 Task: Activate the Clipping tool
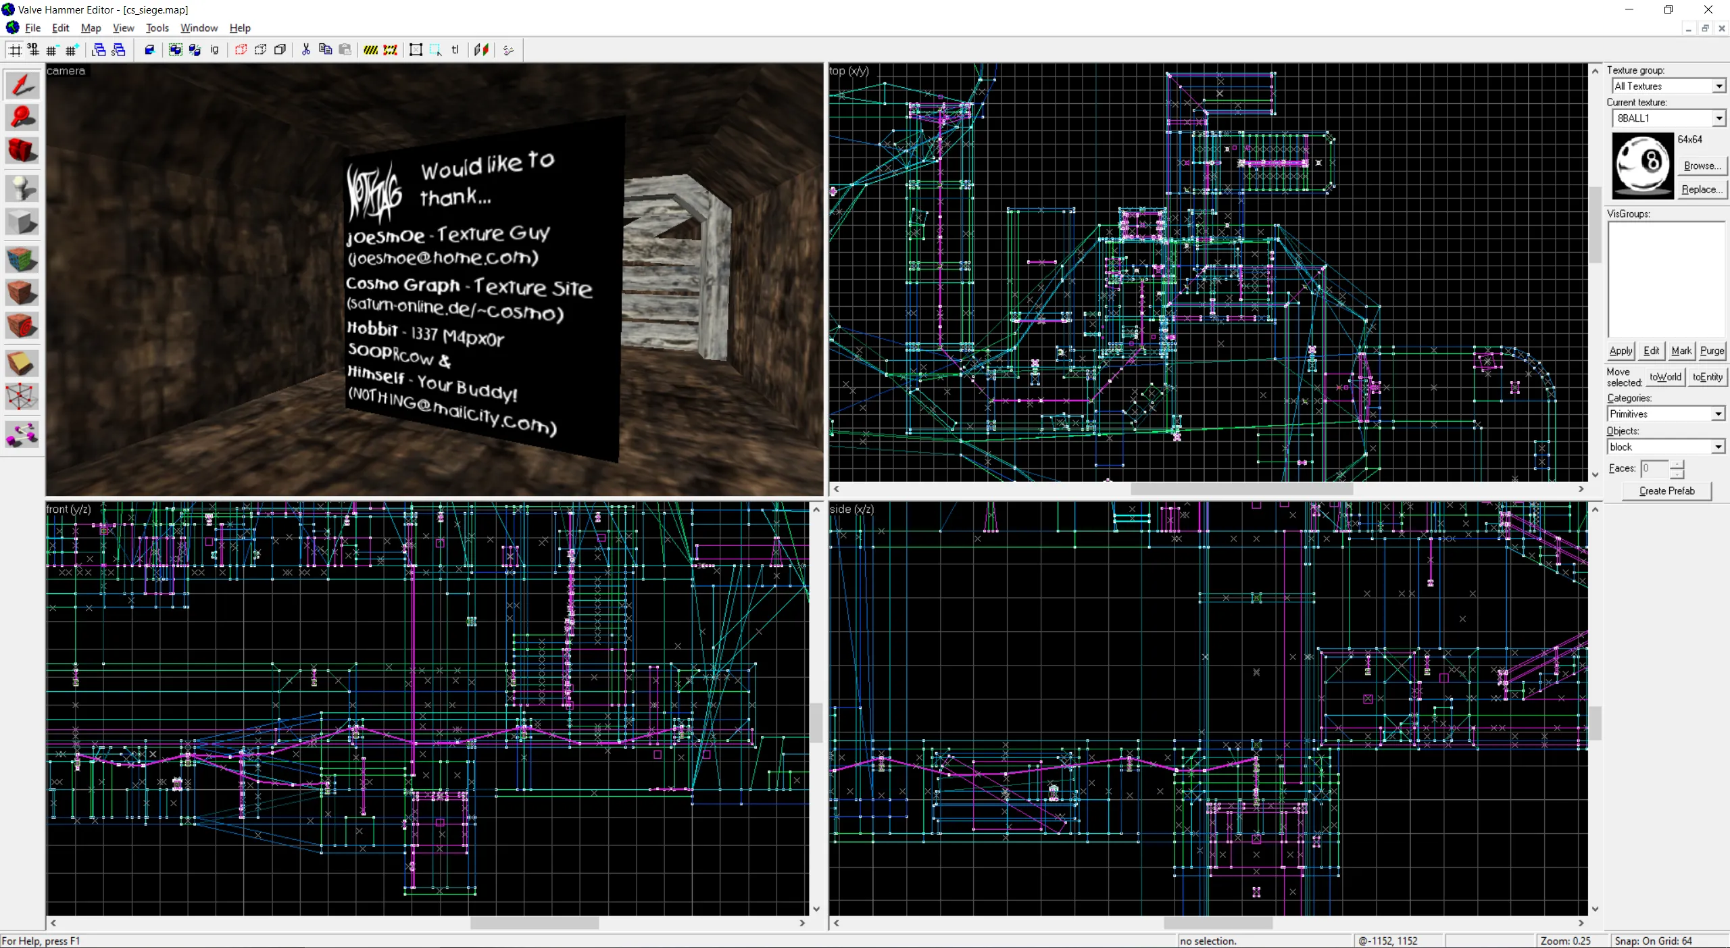22,364
